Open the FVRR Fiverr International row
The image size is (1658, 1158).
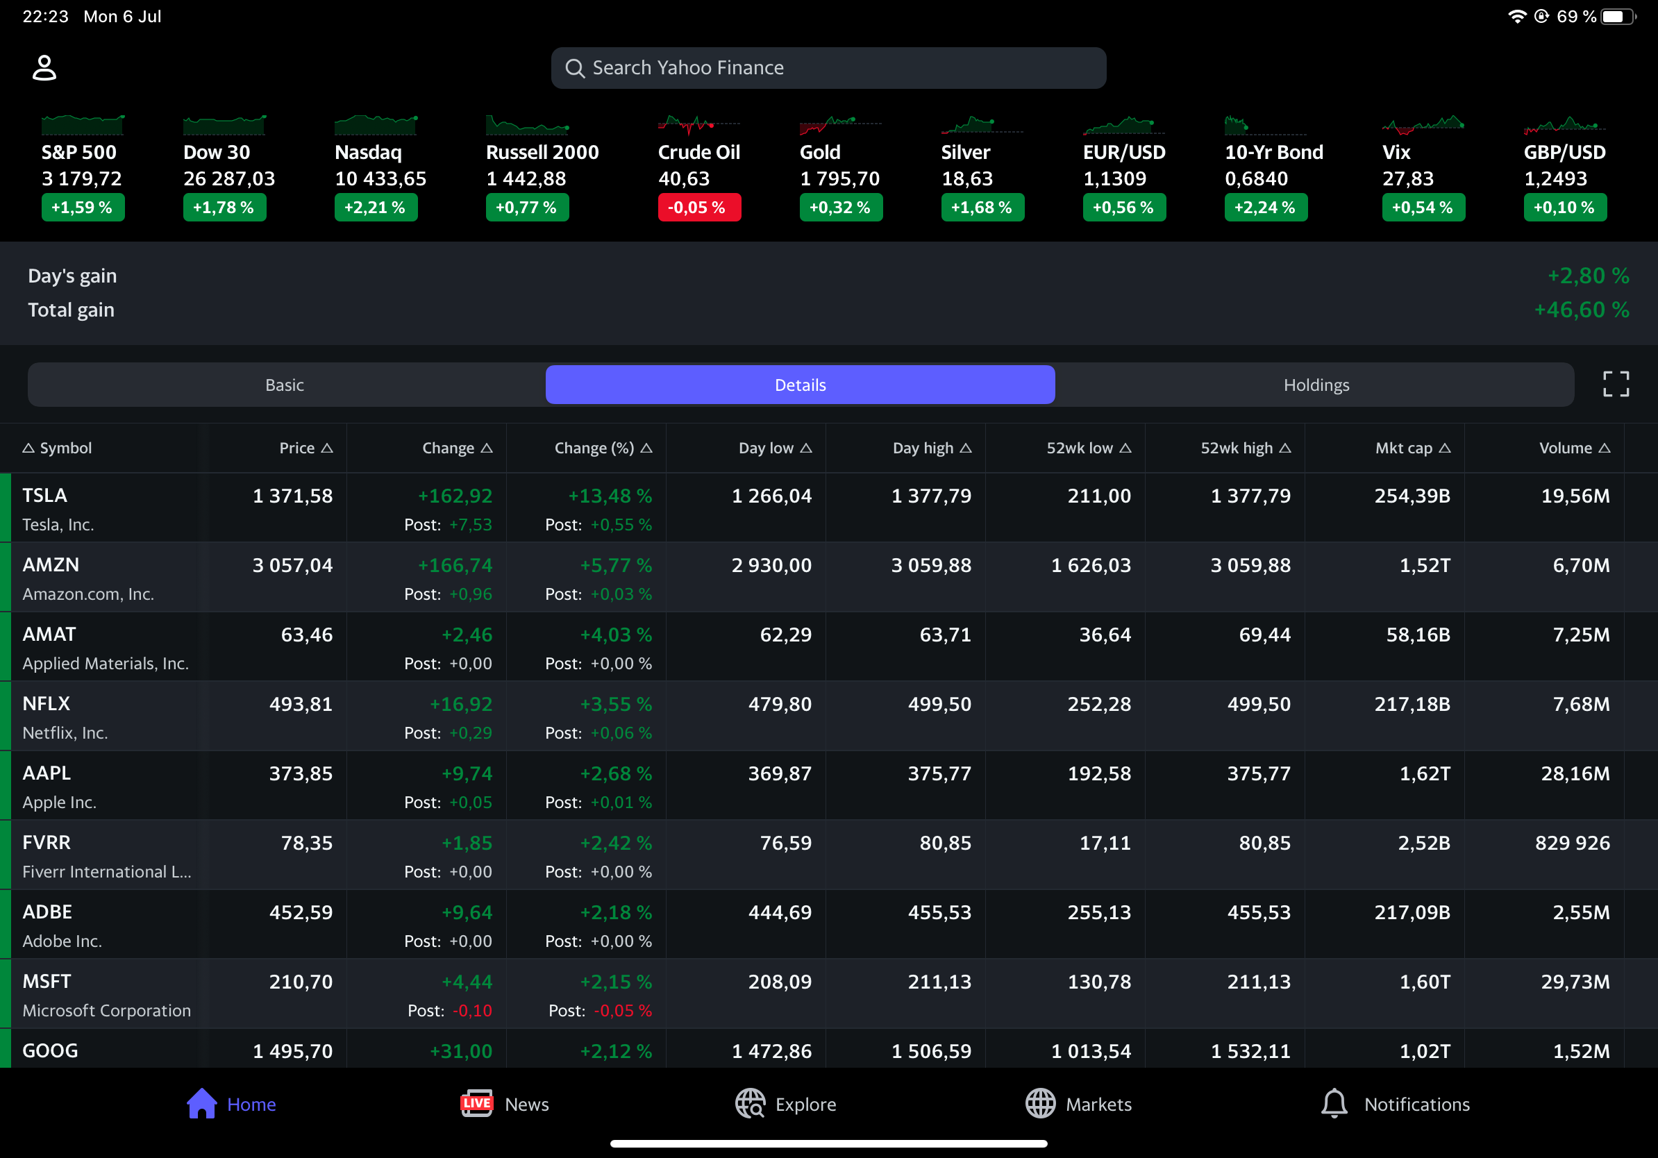829,854
